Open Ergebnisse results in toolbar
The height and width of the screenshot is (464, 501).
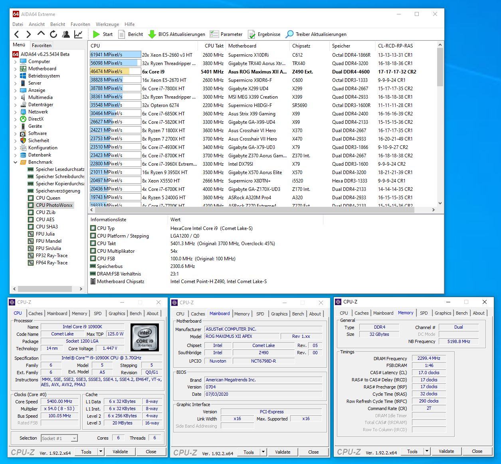click(x=264, y=34)
